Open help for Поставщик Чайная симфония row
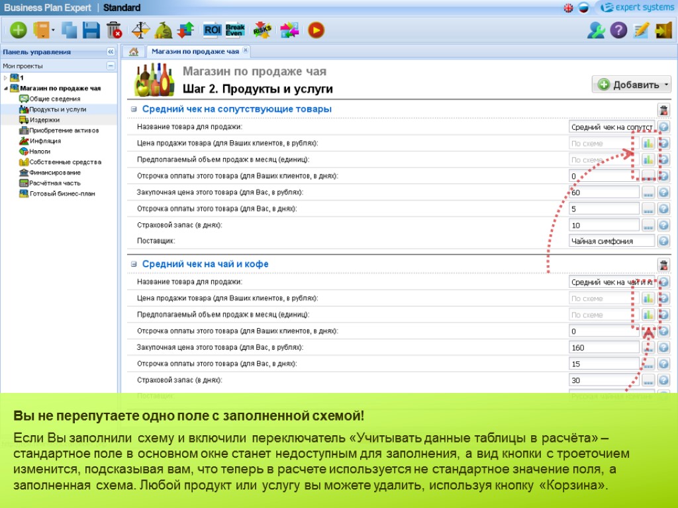Screen dimensions: 678x508 (x=663, y=241)
